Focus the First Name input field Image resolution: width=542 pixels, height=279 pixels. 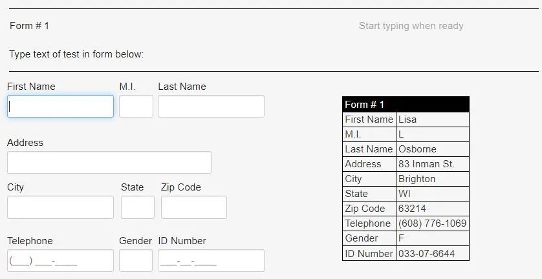(60, 107)
